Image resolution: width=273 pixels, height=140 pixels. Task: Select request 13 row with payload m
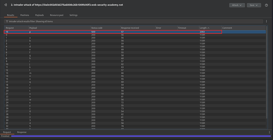[x=135, y=73]
